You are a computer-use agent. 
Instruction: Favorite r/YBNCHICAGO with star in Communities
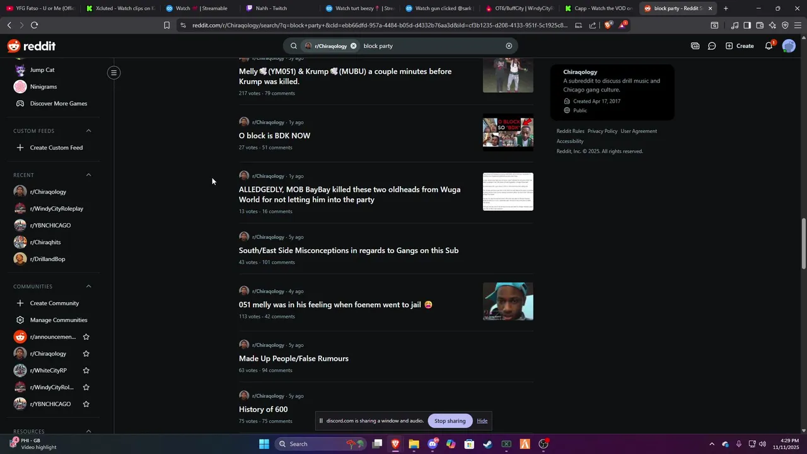pyautogui.click(x=86, y=404)
